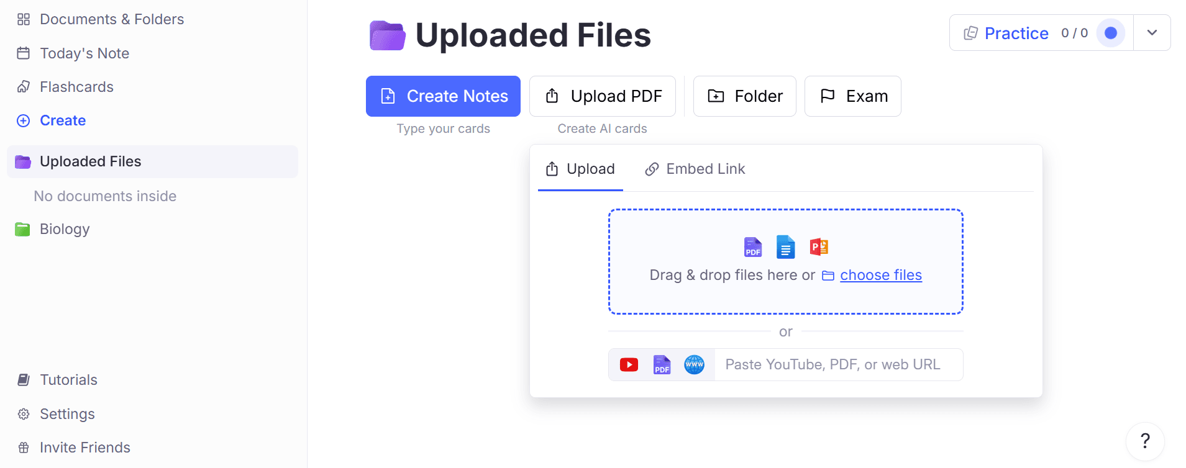Viewport: 1186px width, 468px height.
Task: Open Invite Friends page
Action: point(73,448)
